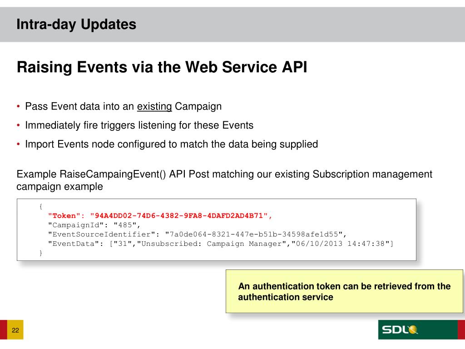Viewport: 465px width, 349px height.
Task: Click the "Raising Events via the Web Service API" title
Action: (x=162, y=67)
